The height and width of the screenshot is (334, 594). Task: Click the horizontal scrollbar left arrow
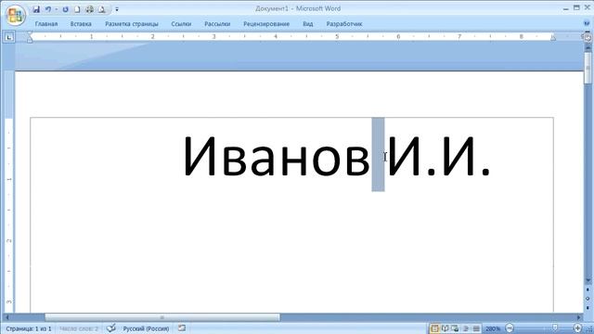tap(6, 317)
